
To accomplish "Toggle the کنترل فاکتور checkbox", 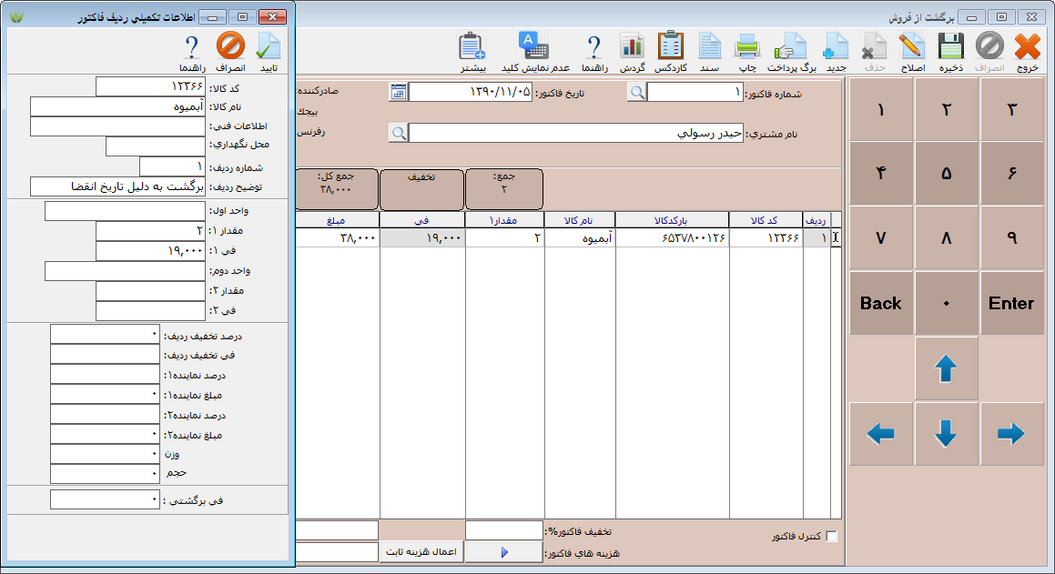I will point(830,537).
